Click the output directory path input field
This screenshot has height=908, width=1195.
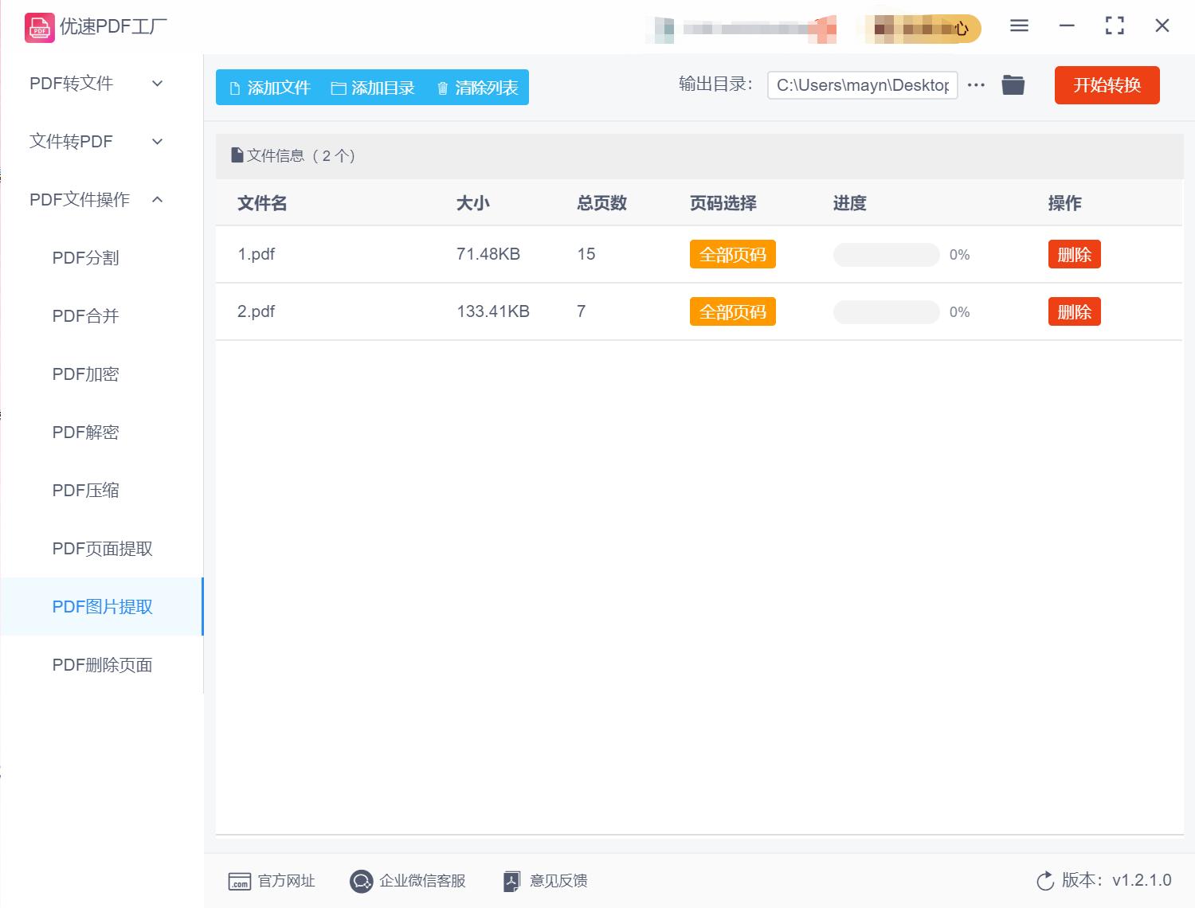(x=862, y=84)
